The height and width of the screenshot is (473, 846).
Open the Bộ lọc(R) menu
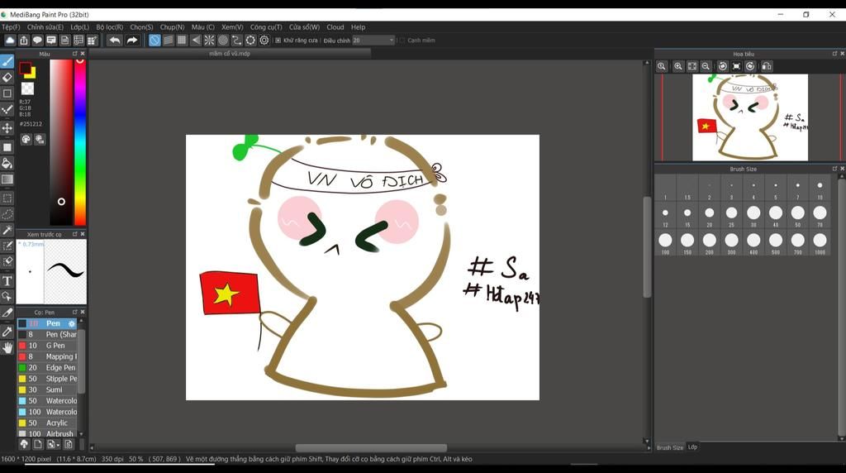[110, 27]
